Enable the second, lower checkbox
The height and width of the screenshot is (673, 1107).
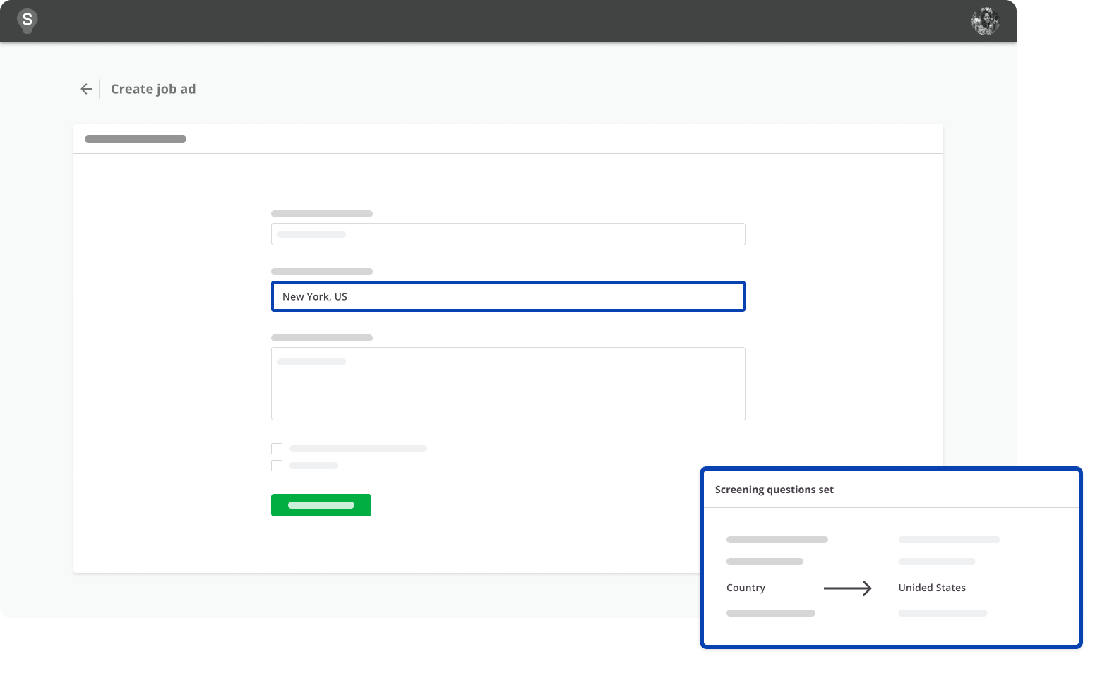[277, 466]
